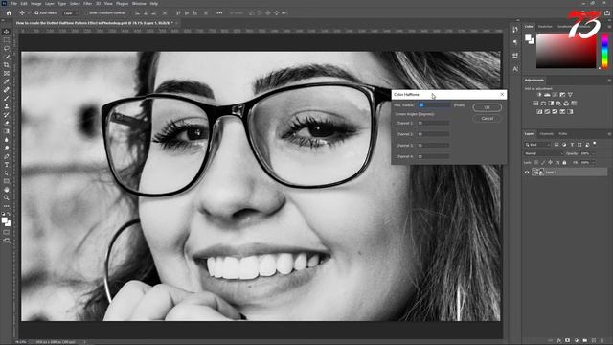Add a Brightness/Contrast adjustment

point(539,95)
